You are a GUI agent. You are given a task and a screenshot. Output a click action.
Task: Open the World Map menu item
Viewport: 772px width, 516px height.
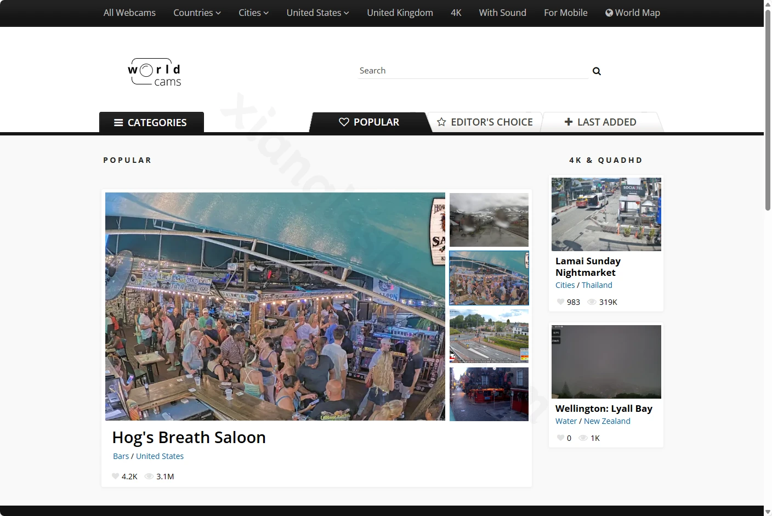633,13
